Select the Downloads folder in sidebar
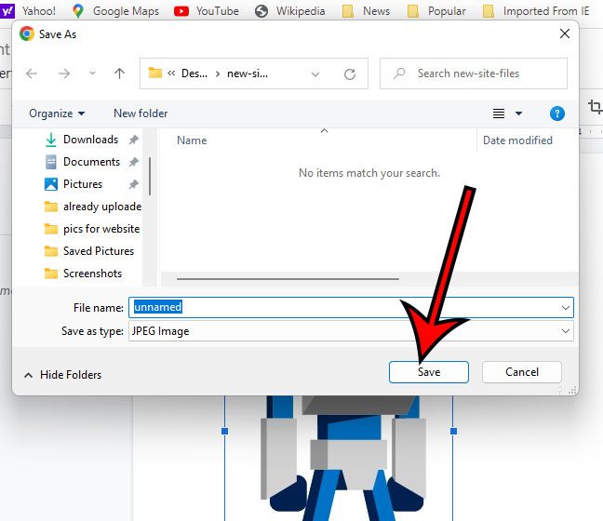 click(89, 140)
